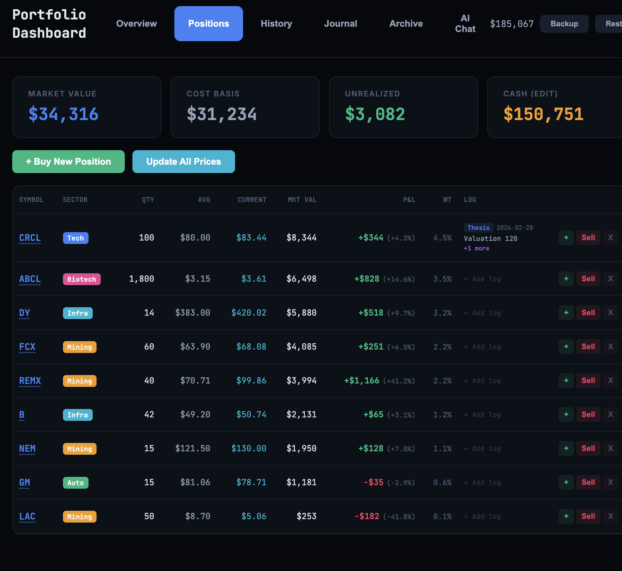Open the AI Chat tab
The height and width of the screenshot is (571, 622).
[465, 24]
